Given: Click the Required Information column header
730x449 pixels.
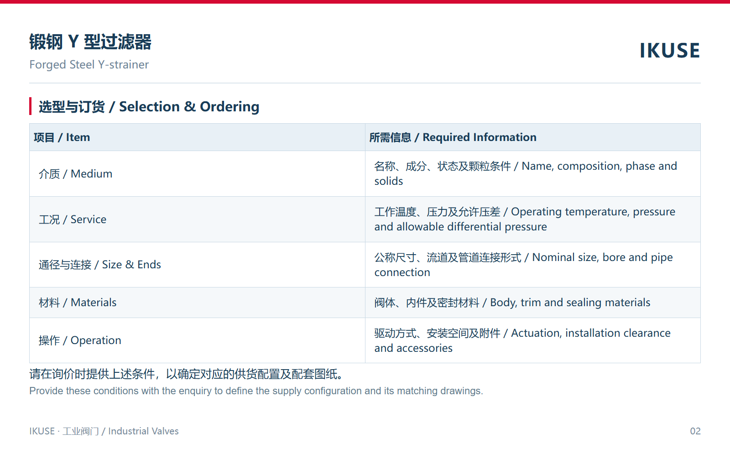Looking at the screenshot, I should (x=533, y=137).
